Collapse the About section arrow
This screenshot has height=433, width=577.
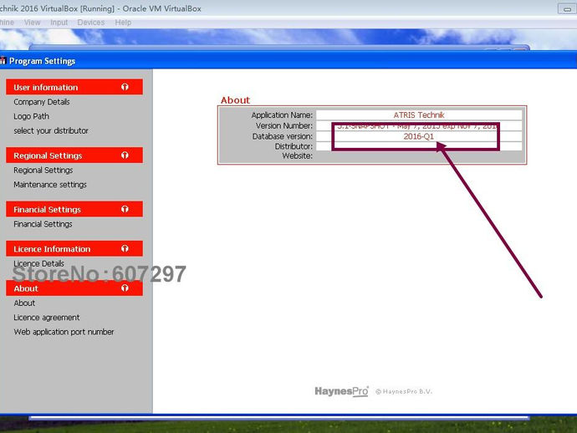point(125,288)
